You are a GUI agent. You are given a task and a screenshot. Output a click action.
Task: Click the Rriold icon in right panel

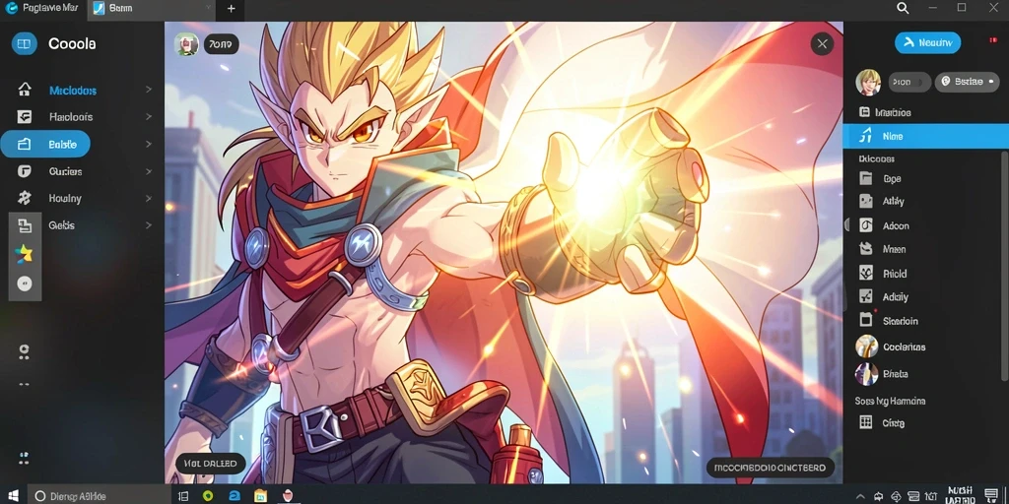point(866,274)
